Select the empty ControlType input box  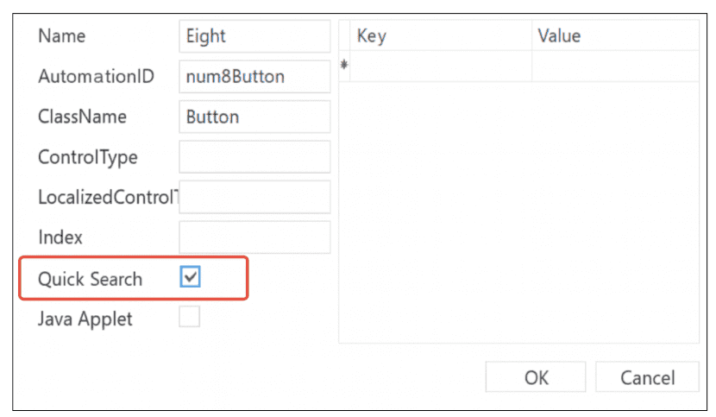tap(254, 157)
